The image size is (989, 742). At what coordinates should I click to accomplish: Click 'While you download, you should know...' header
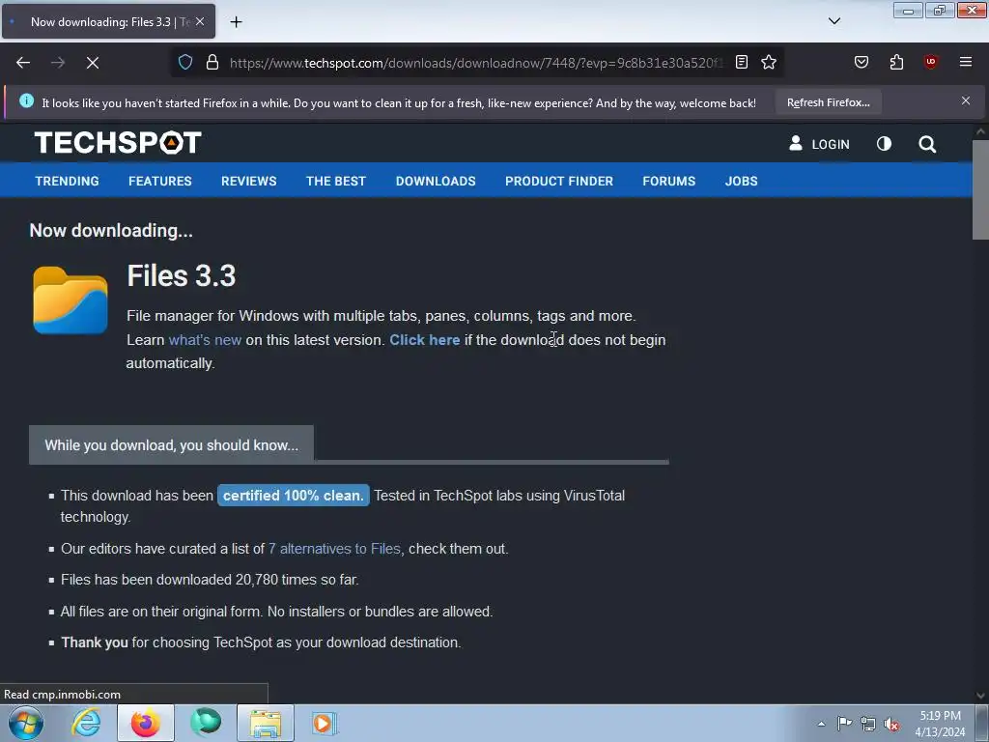171,444
